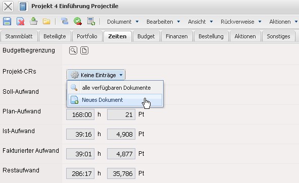Screen dimensions: 299x183
Task: Click the blue floppy disk save icon
Action: [7, 21]
